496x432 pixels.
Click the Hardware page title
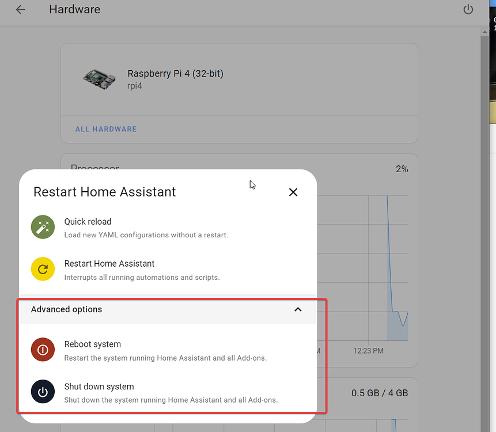click(x=74, y=9)
